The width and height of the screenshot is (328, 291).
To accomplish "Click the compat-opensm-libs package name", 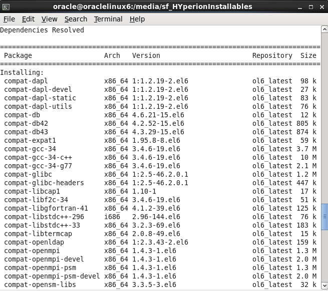I will coord(40,285).
